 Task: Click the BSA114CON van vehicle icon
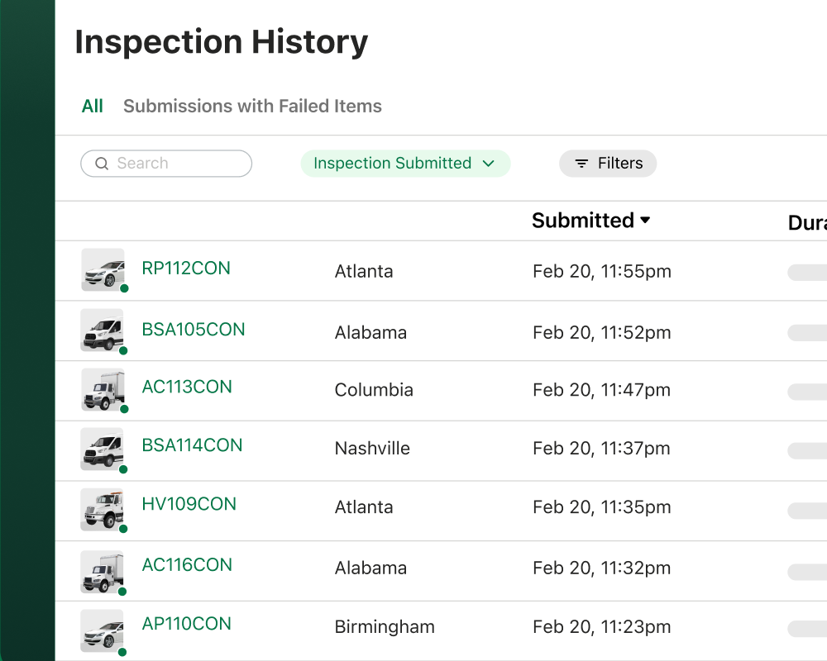[x=102, y=449]
